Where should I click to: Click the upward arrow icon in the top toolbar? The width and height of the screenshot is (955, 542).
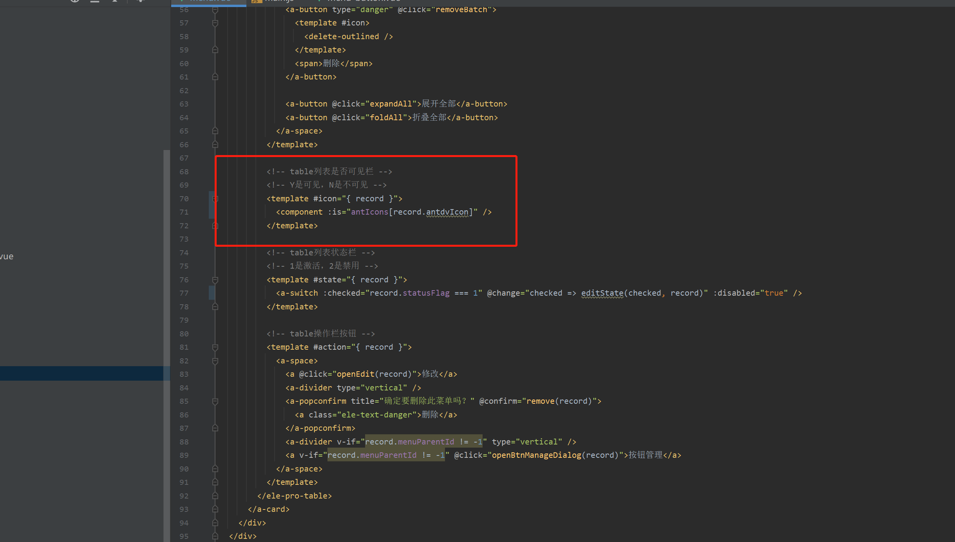click(115, 2)
